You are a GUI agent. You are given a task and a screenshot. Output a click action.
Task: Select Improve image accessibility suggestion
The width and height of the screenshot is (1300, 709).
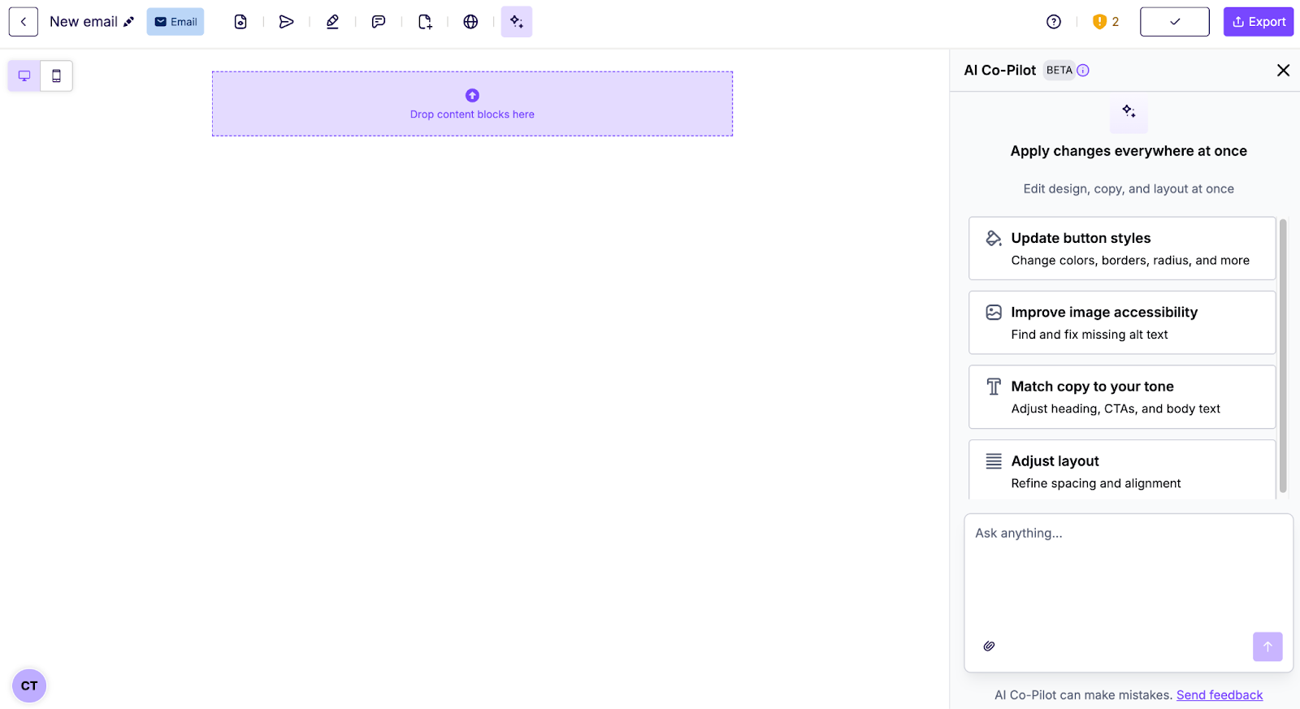[1122, 322]
